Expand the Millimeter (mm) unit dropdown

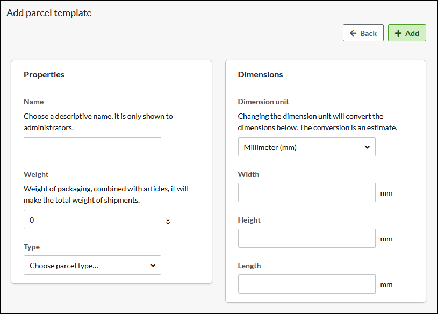(x=306, y=147)
